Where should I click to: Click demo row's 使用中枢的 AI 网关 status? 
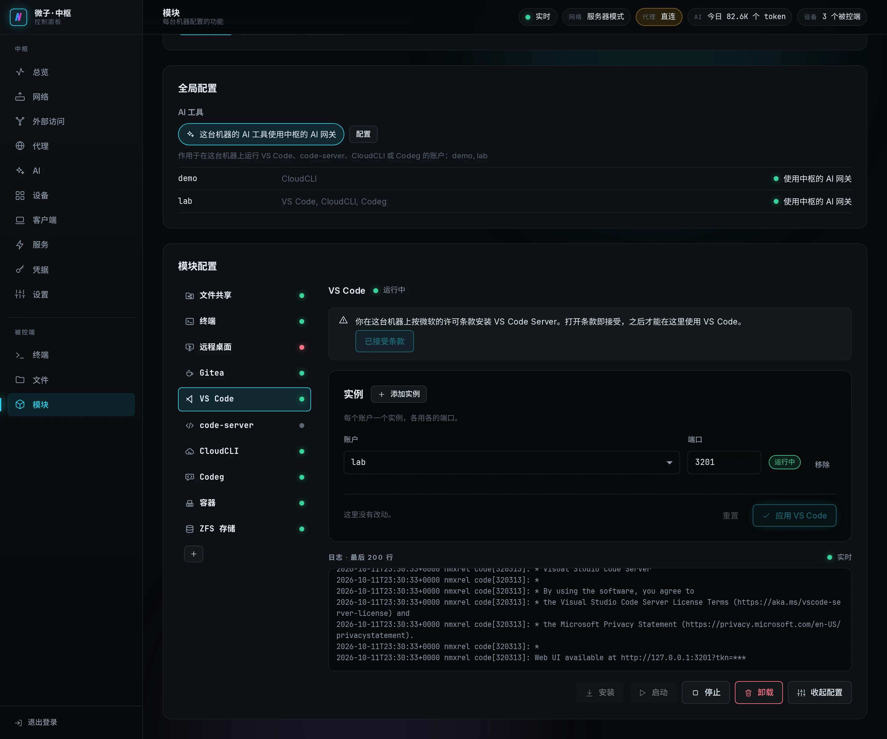coord(812,179)
